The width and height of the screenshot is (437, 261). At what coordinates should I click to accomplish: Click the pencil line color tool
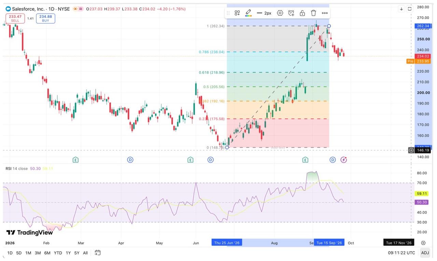(x=249, y=13)
